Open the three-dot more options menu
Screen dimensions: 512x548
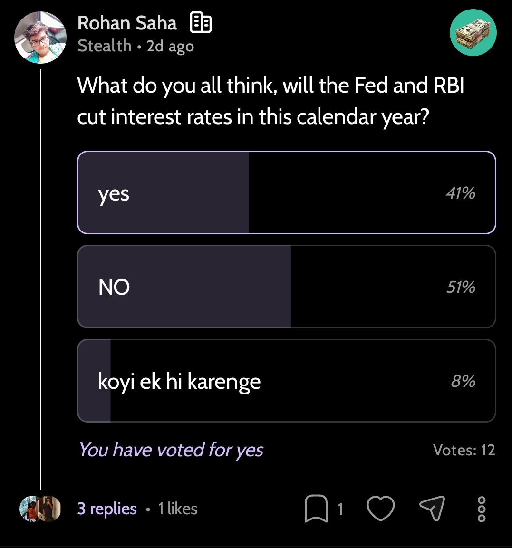481,509
